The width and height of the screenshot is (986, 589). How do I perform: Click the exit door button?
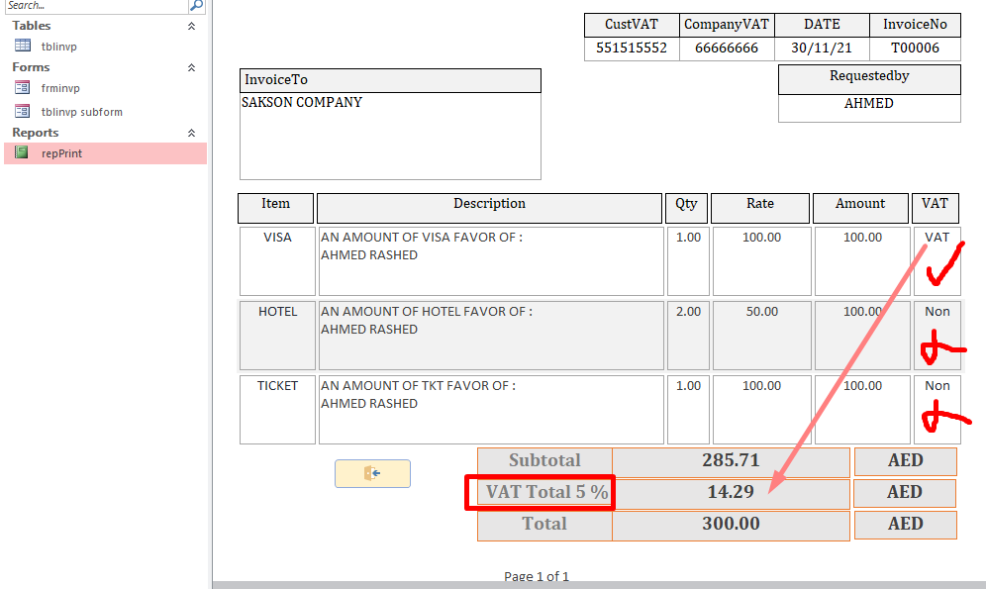(x=372, y=474)
